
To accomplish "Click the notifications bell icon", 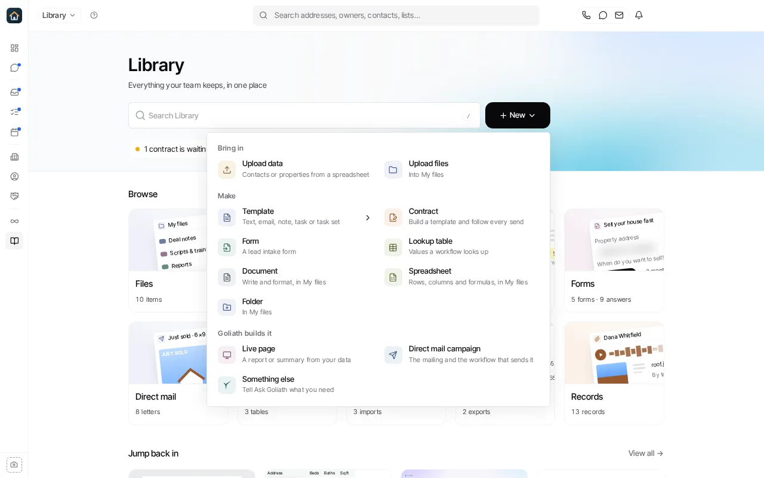I will pos(639,15).
